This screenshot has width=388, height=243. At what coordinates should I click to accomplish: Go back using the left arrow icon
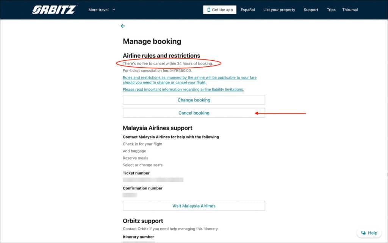point(123,26)
